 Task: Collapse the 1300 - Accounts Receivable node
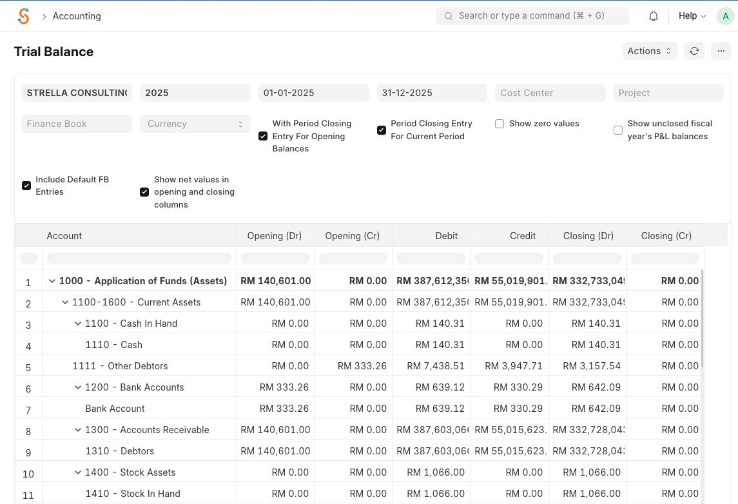click(78, 430)
